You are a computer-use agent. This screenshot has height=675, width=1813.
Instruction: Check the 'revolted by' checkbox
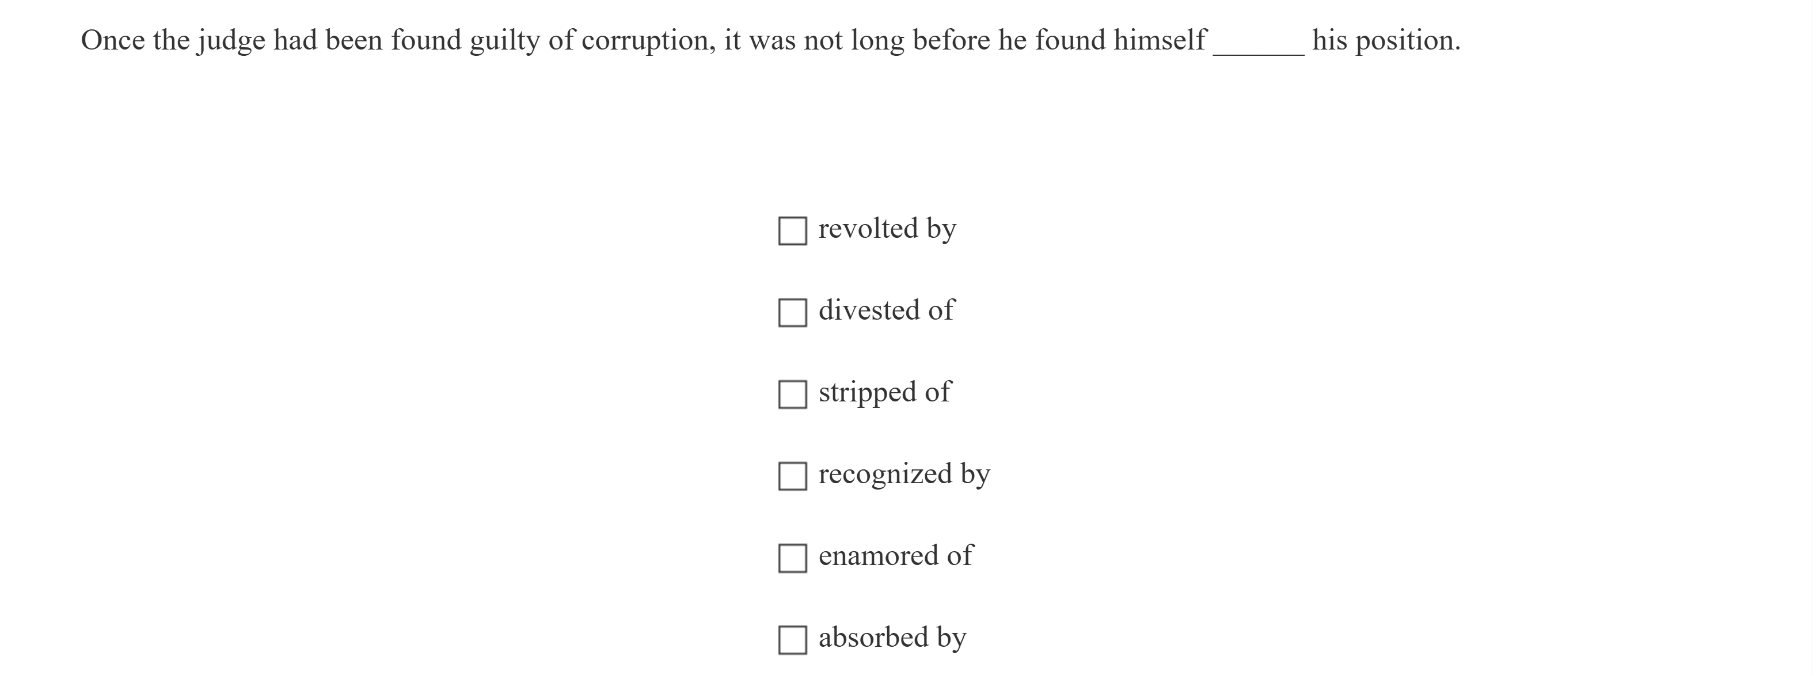tap(792, 231)
